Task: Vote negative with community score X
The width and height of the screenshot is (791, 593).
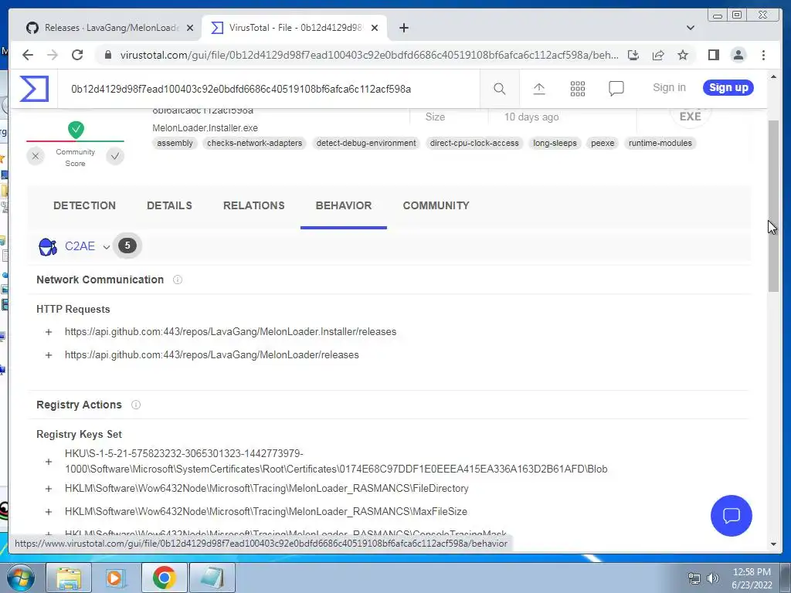Action: pyautogui.click(x=36, y=156)
